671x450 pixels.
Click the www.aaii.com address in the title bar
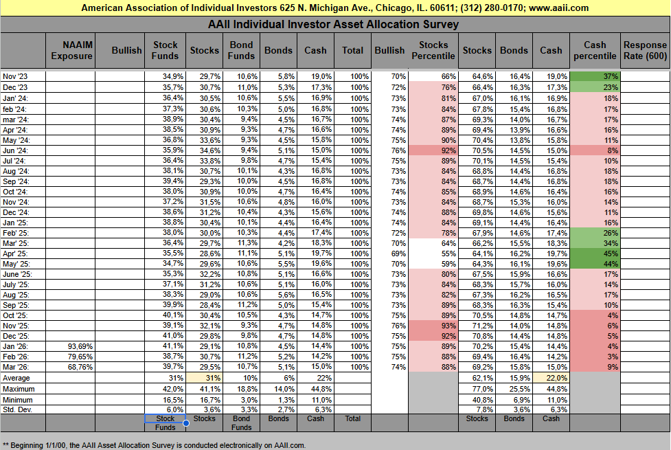[558, 8]
